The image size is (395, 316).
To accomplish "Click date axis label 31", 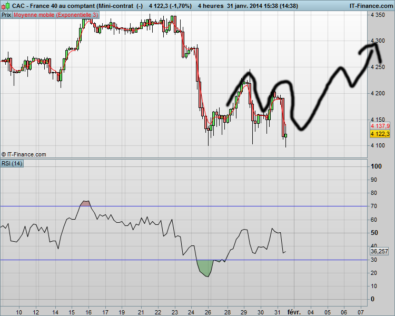I will [278, 312].
